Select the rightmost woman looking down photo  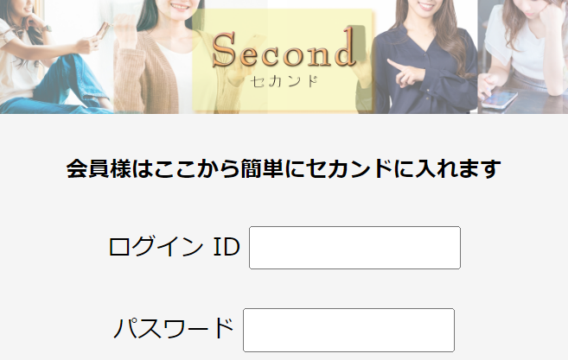(523, 57)
